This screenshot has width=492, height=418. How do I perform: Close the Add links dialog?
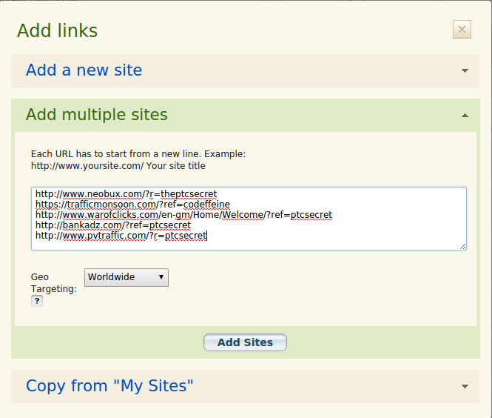point(462,30)
